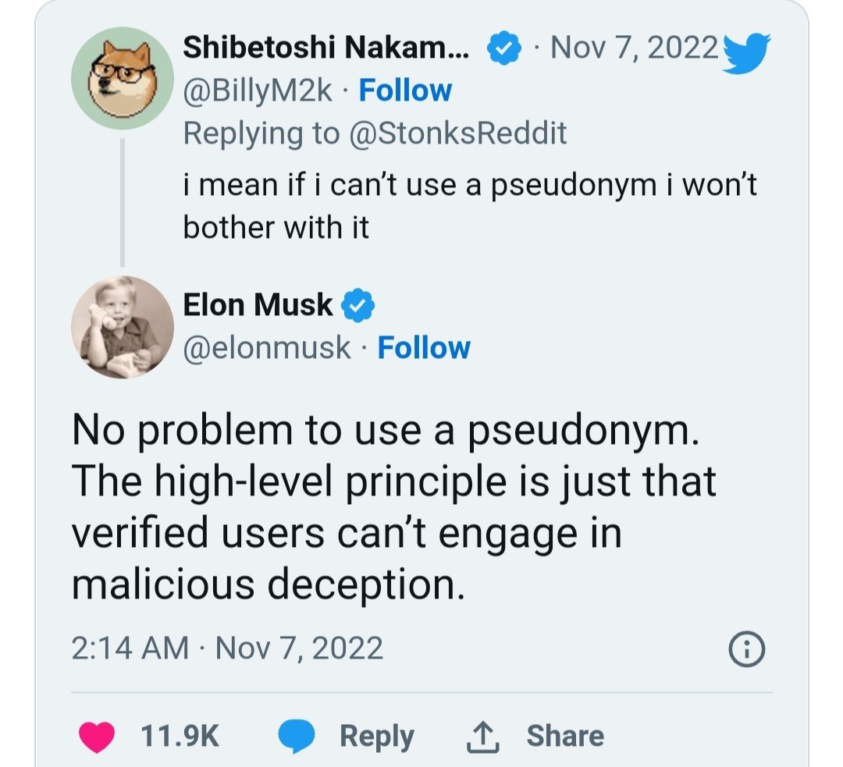Click the Nov 7, 2022 header date
The height and width of the screenshot is (767, 843).
(x=634, y=48)
